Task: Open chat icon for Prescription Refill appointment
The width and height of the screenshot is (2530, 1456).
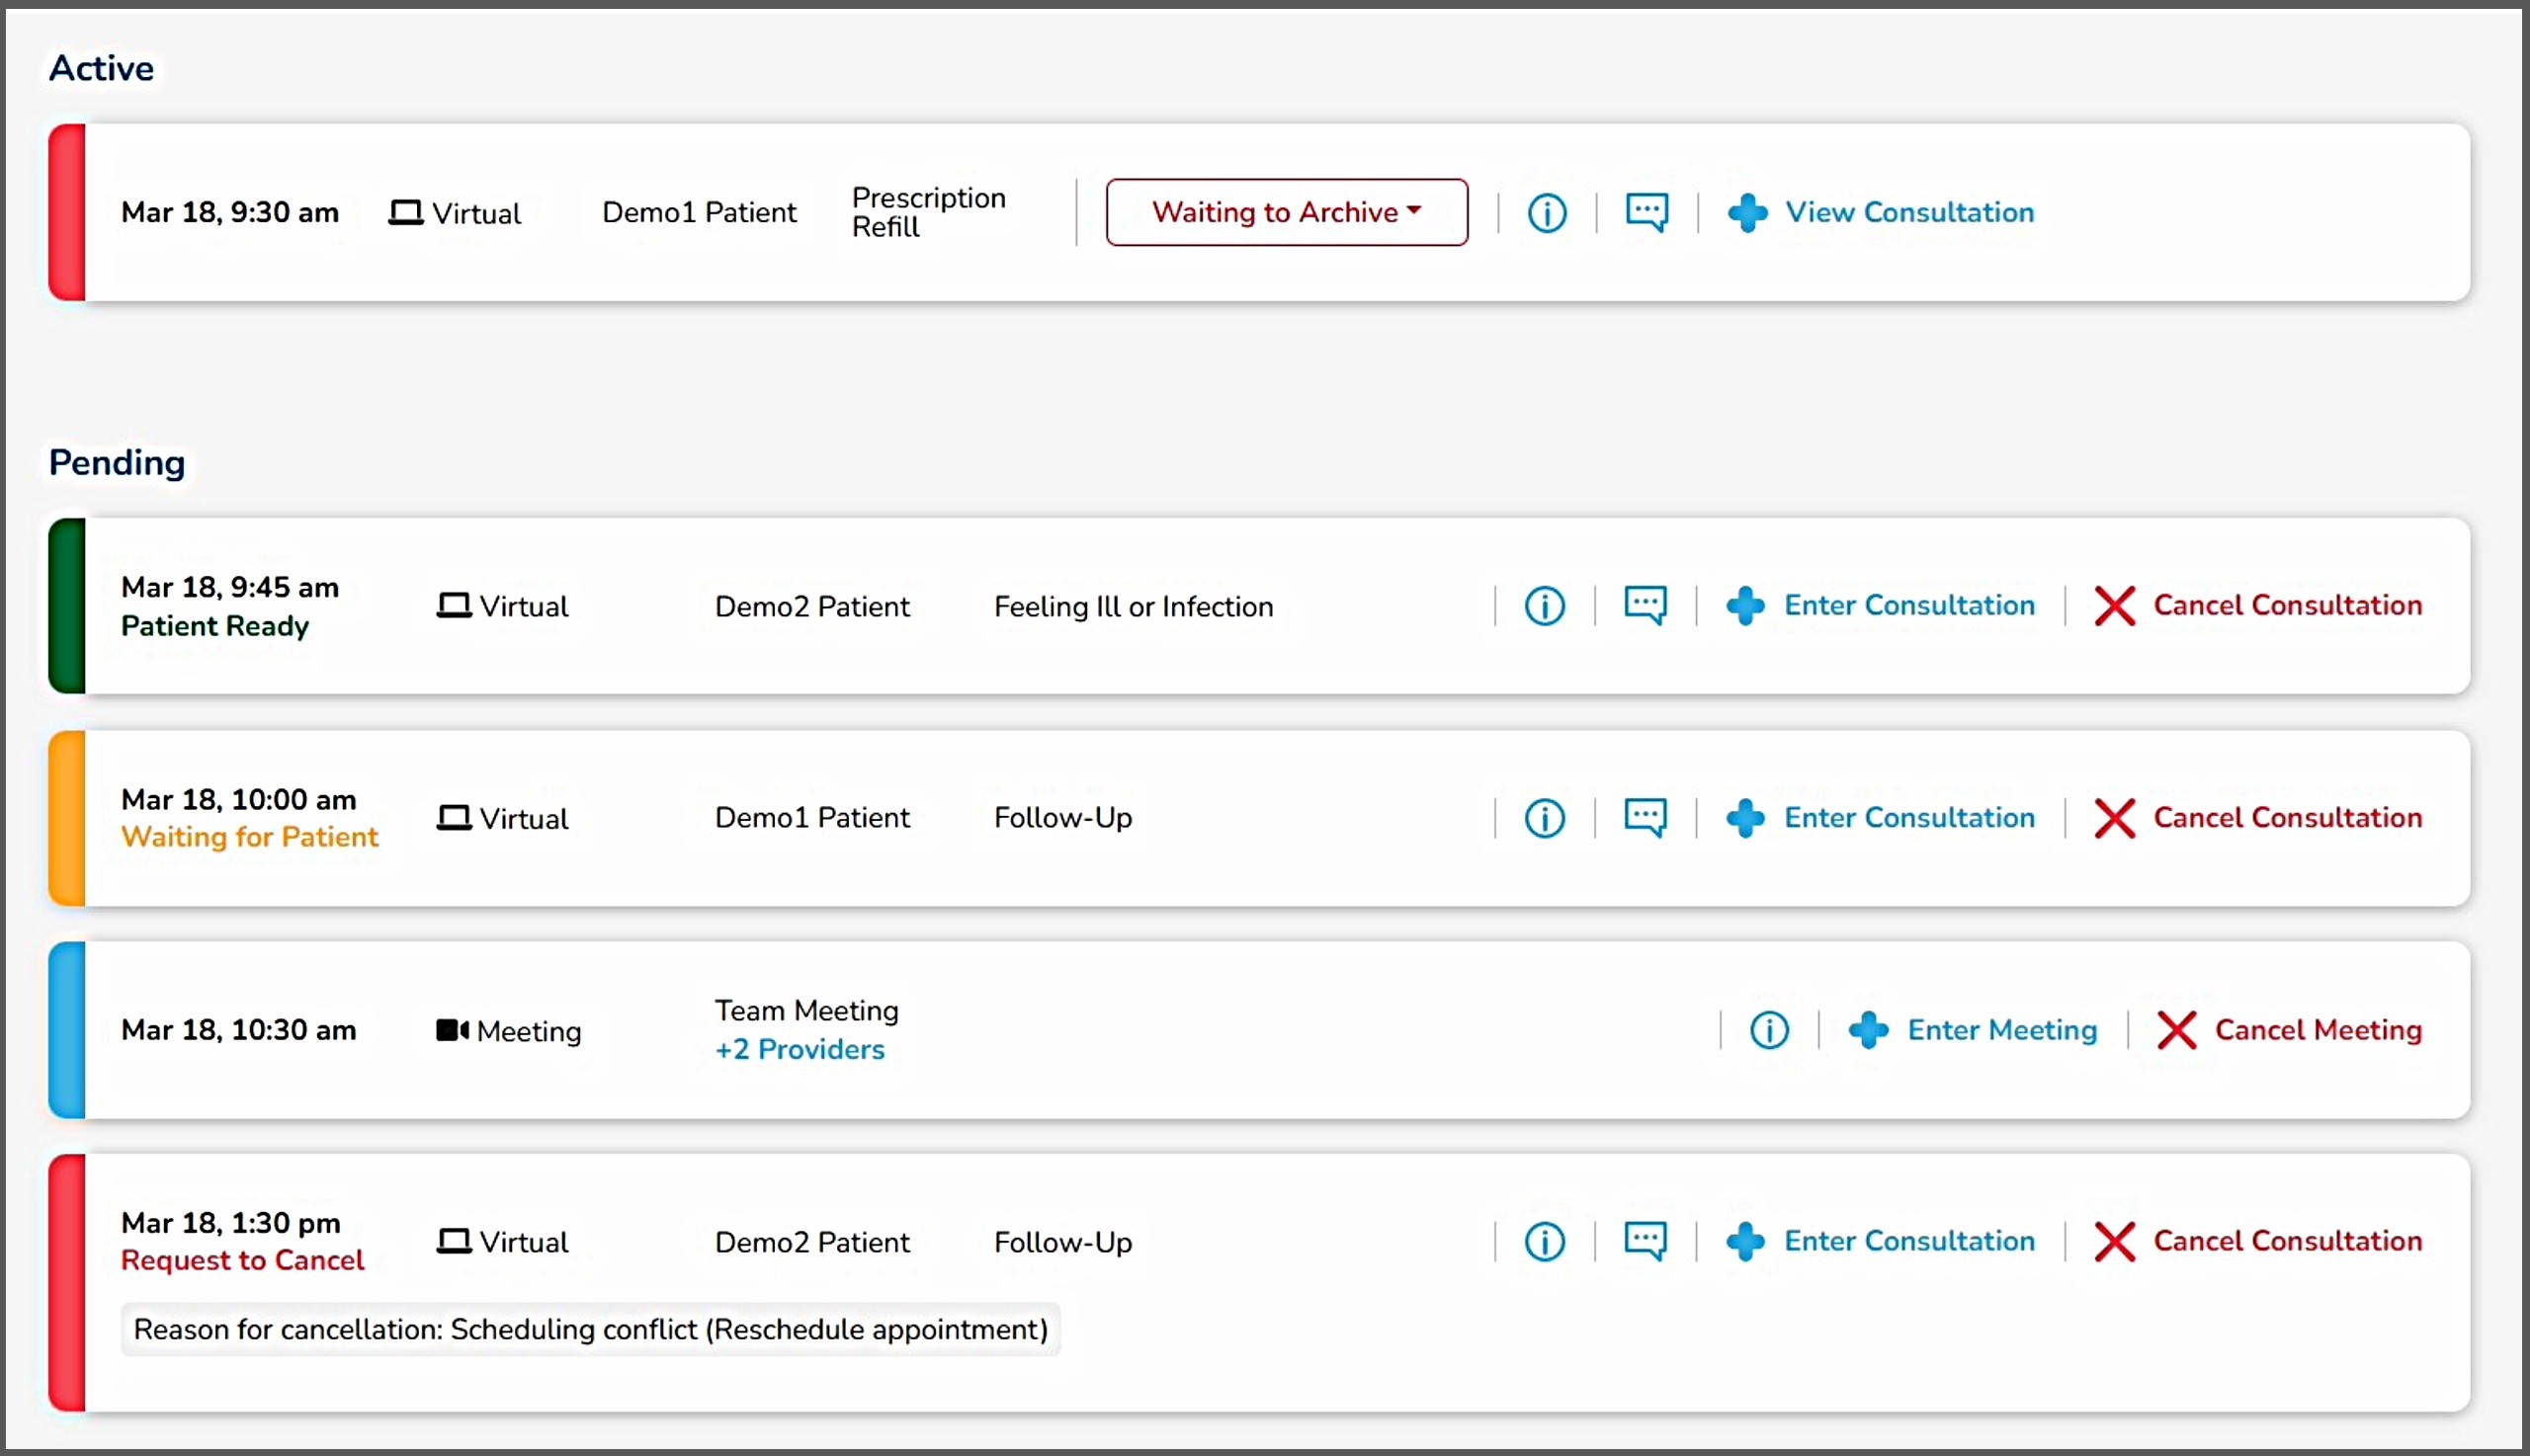Action: (x=1645, y=213)
